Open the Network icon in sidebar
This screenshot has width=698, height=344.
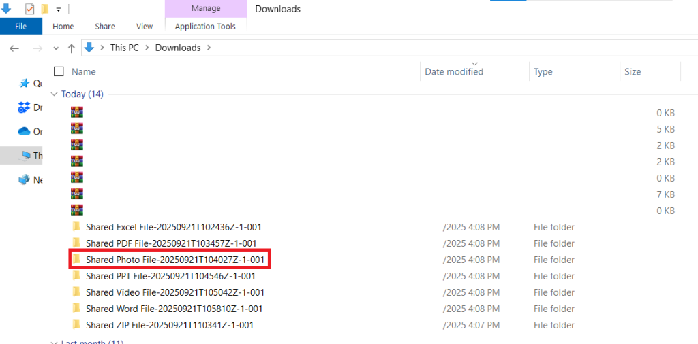25,179
